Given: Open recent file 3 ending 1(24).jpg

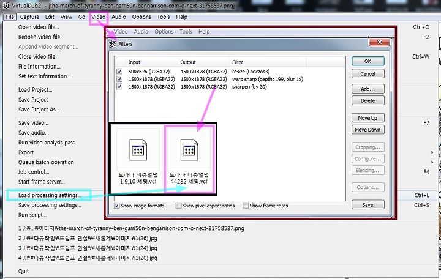Looking at the screenshot, I should tap(88, 248).
